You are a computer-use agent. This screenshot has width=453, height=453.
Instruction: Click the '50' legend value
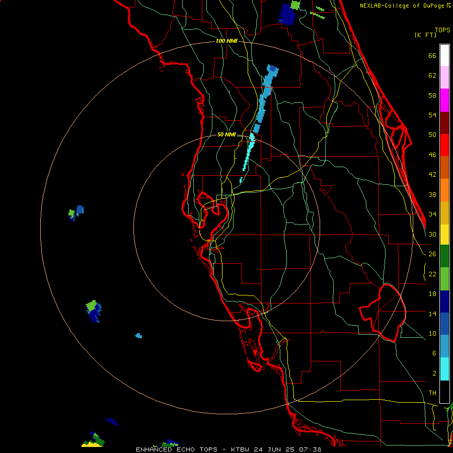click(x=432, y=135)
